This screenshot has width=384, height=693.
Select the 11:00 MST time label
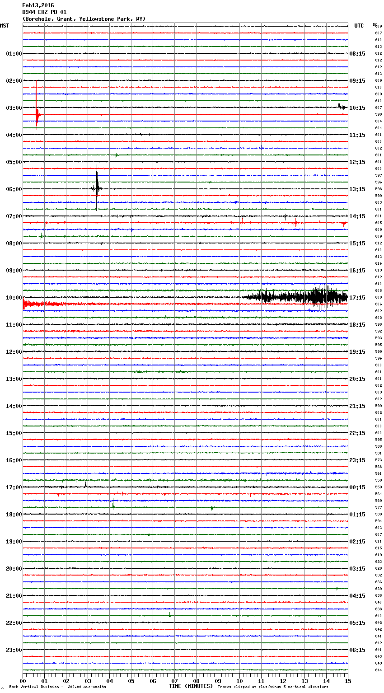14,325
